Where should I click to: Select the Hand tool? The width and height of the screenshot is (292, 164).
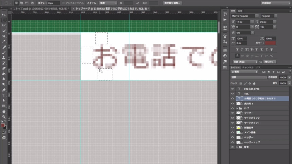pos(4,112)
